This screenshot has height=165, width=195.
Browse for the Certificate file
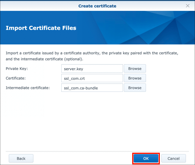(135, 78)
